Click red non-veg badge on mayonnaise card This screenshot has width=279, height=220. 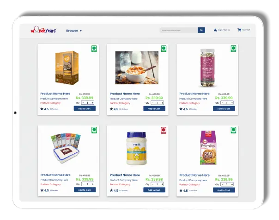pyautogui.click(x=164, y=130)
